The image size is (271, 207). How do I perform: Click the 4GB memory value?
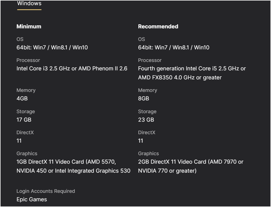[22, 98]
